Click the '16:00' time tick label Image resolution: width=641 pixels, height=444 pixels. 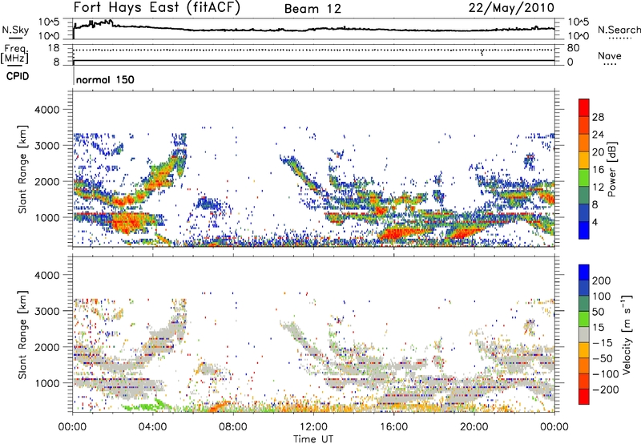[x=393, y=427]
